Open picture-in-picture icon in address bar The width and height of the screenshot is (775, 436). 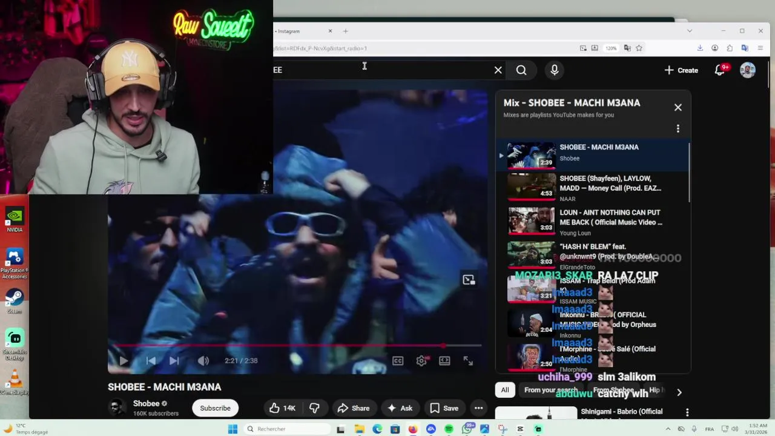[583, 48]
